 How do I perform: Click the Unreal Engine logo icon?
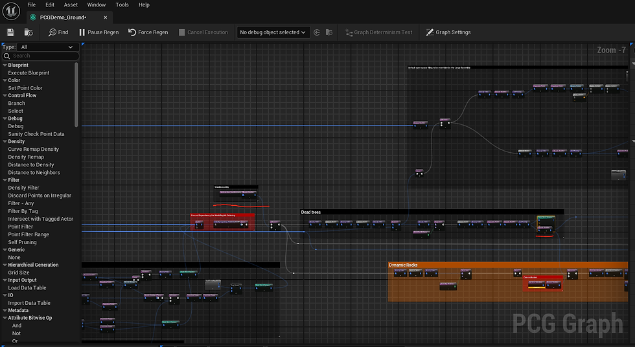(x=11, y=11)
